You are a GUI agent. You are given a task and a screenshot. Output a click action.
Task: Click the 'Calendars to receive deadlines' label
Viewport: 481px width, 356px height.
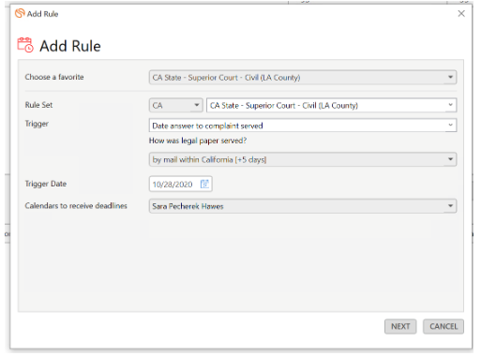(x=76, y=206)
